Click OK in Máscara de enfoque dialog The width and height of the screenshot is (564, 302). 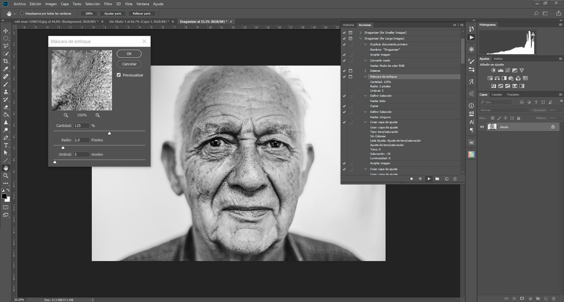click(129, 54)
